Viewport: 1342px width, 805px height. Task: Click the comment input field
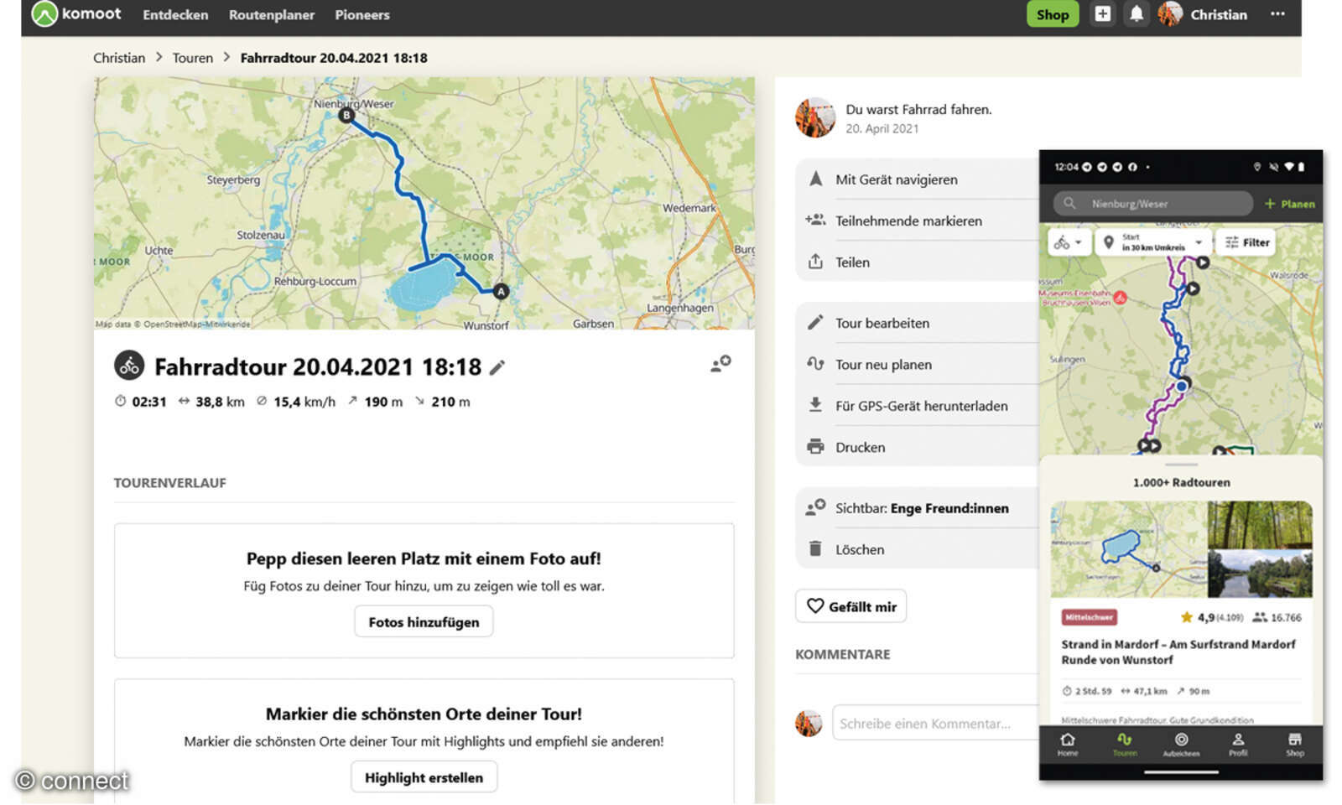click(934, 723)
